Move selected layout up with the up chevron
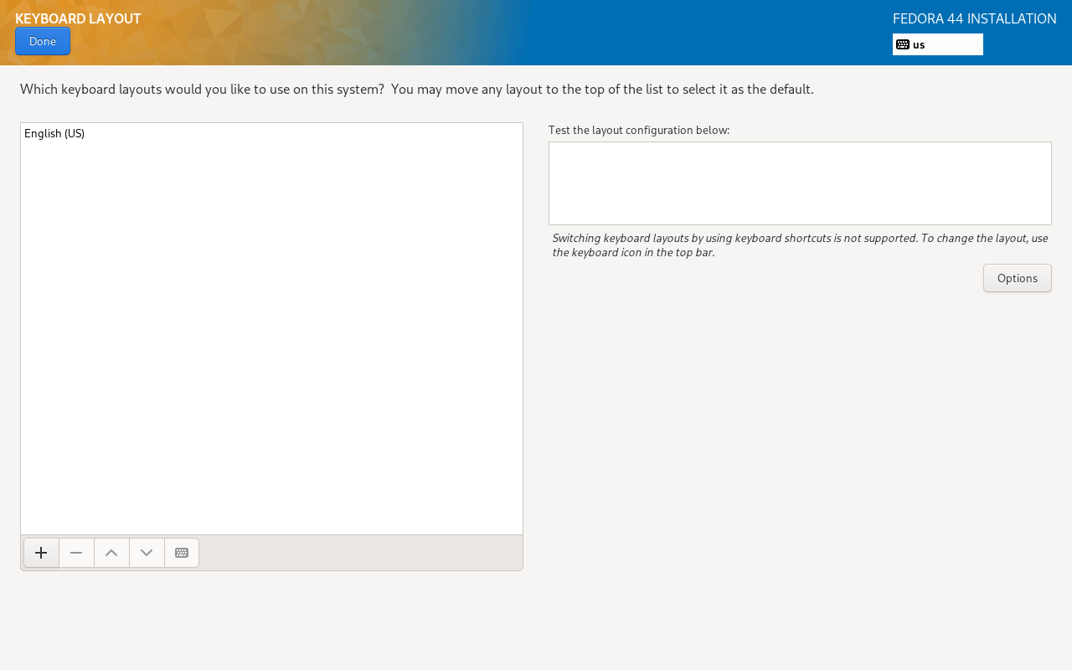This screenshot has width=1072, height=670. tap(111, 553)
